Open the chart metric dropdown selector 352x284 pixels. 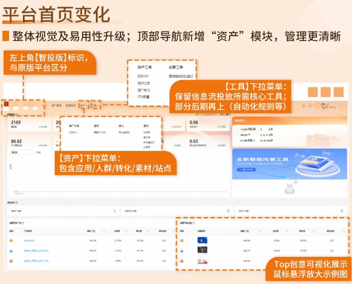point(21,153)
